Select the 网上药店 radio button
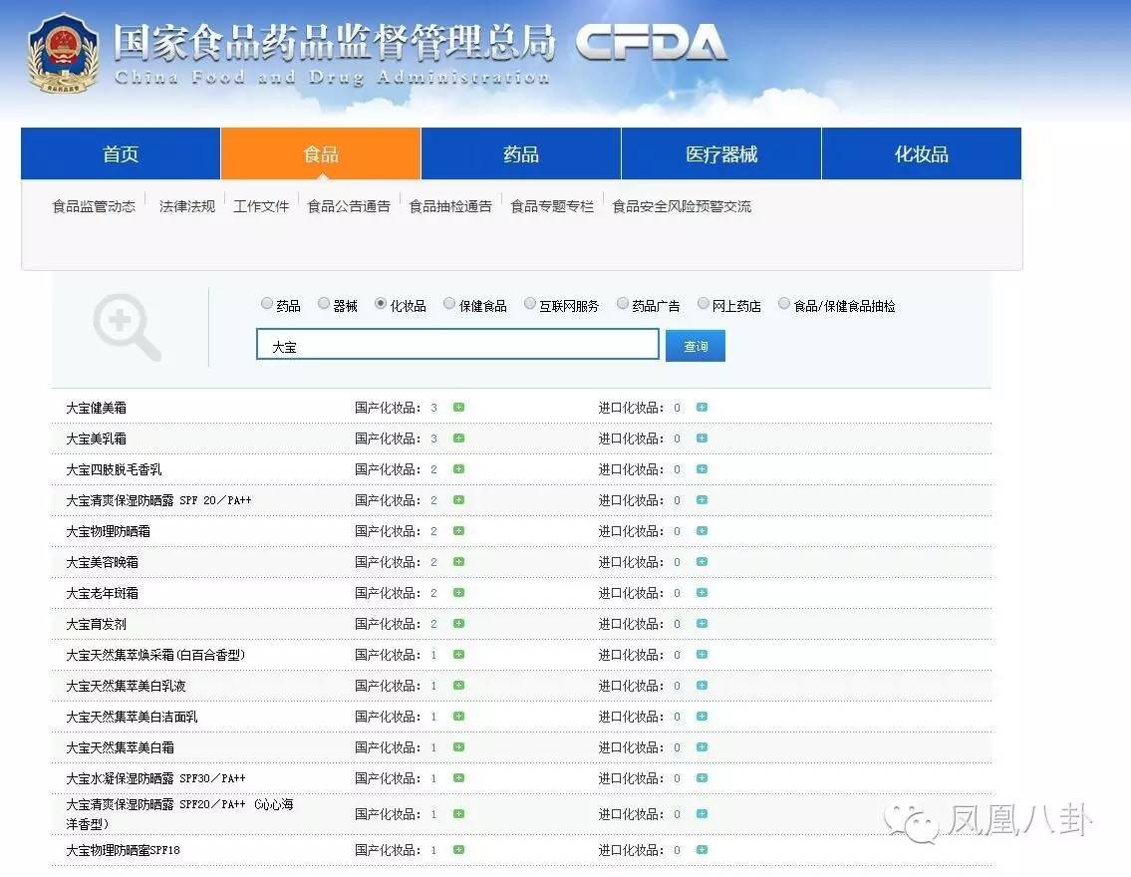1131x877 pixels. point(704,304)
